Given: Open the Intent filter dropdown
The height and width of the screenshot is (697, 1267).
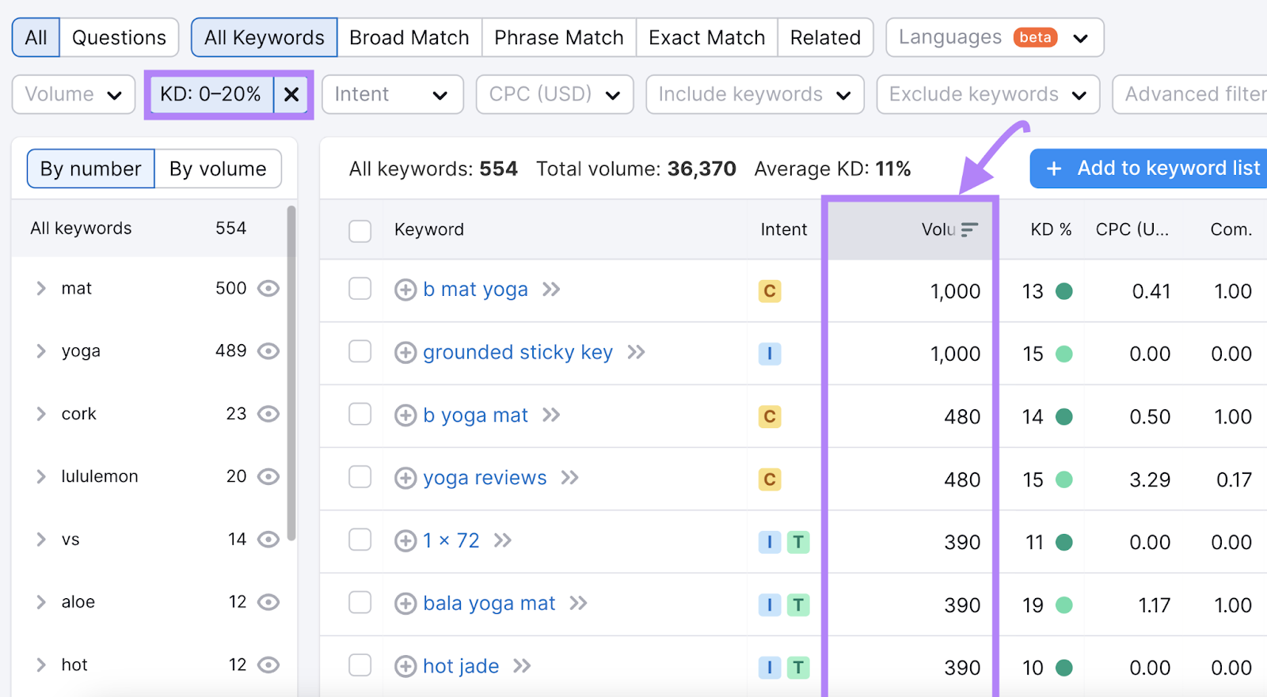Looking at the screenshot, I should tap(392, 95).
